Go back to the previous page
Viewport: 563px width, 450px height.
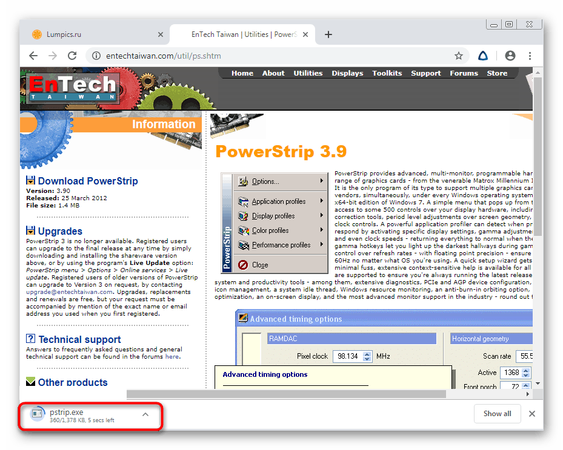click(x=33, y=56)
